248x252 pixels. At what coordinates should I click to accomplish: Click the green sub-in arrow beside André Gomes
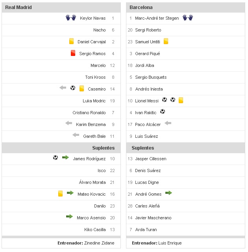point(168,193)
